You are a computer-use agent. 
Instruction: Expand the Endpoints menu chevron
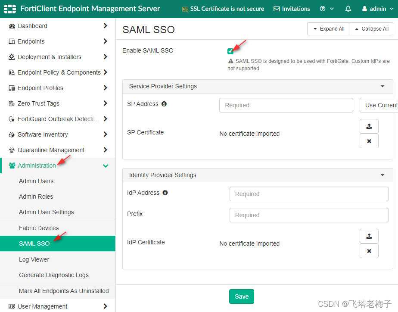tap(106, 41)
